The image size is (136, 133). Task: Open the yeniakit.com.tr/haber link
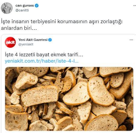pyautogui.click(x=42, y=61)
